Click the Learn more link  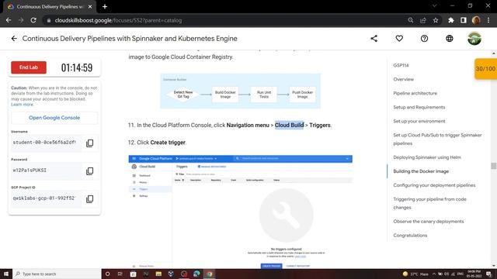point(22,105)
